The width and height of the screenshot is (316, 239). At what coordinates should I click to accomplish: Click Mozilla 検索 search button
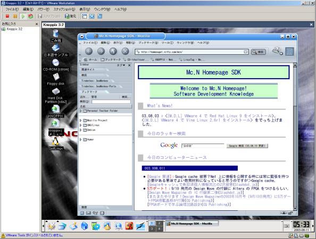259,52
